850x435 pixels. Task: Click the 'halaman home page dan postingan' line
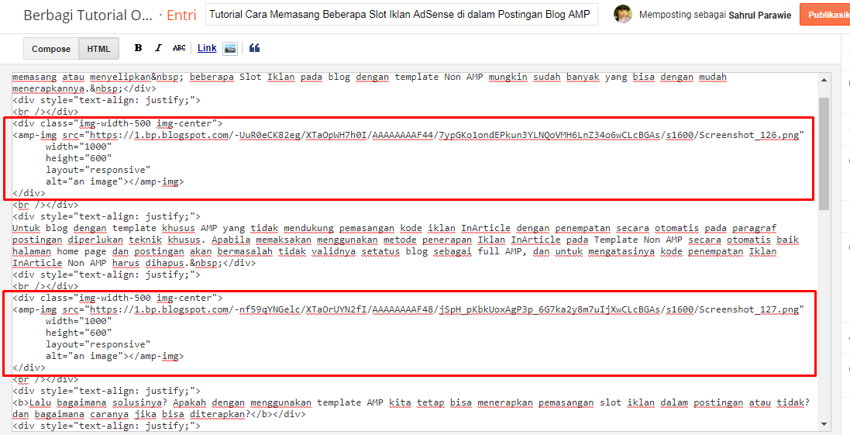coord(394,251)
